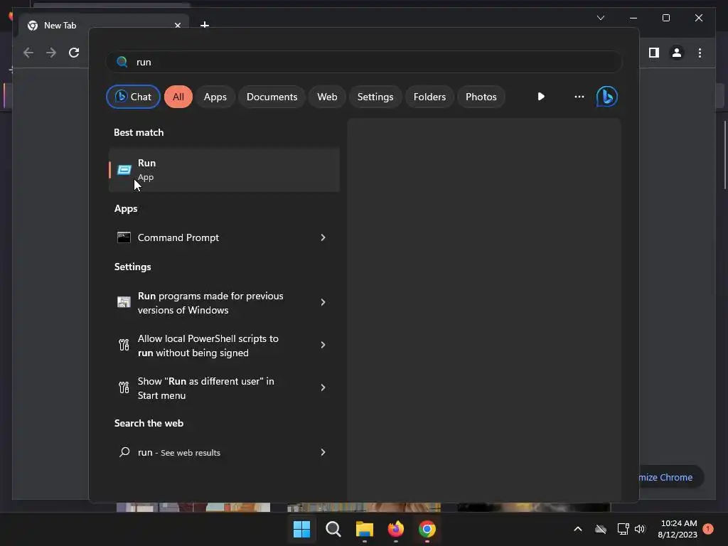Expand Run programs for previous versions chevron
728x546 pixels.
323,302
